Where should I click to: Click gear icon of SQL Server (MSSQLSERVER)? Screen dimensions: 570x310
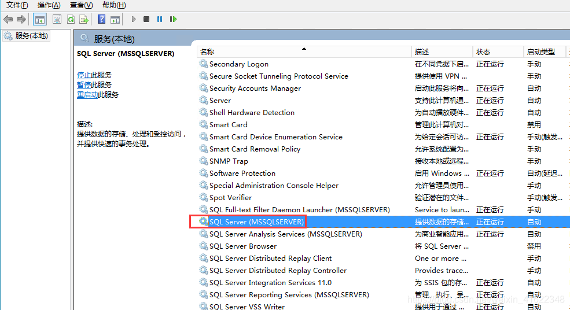(203, 222)
